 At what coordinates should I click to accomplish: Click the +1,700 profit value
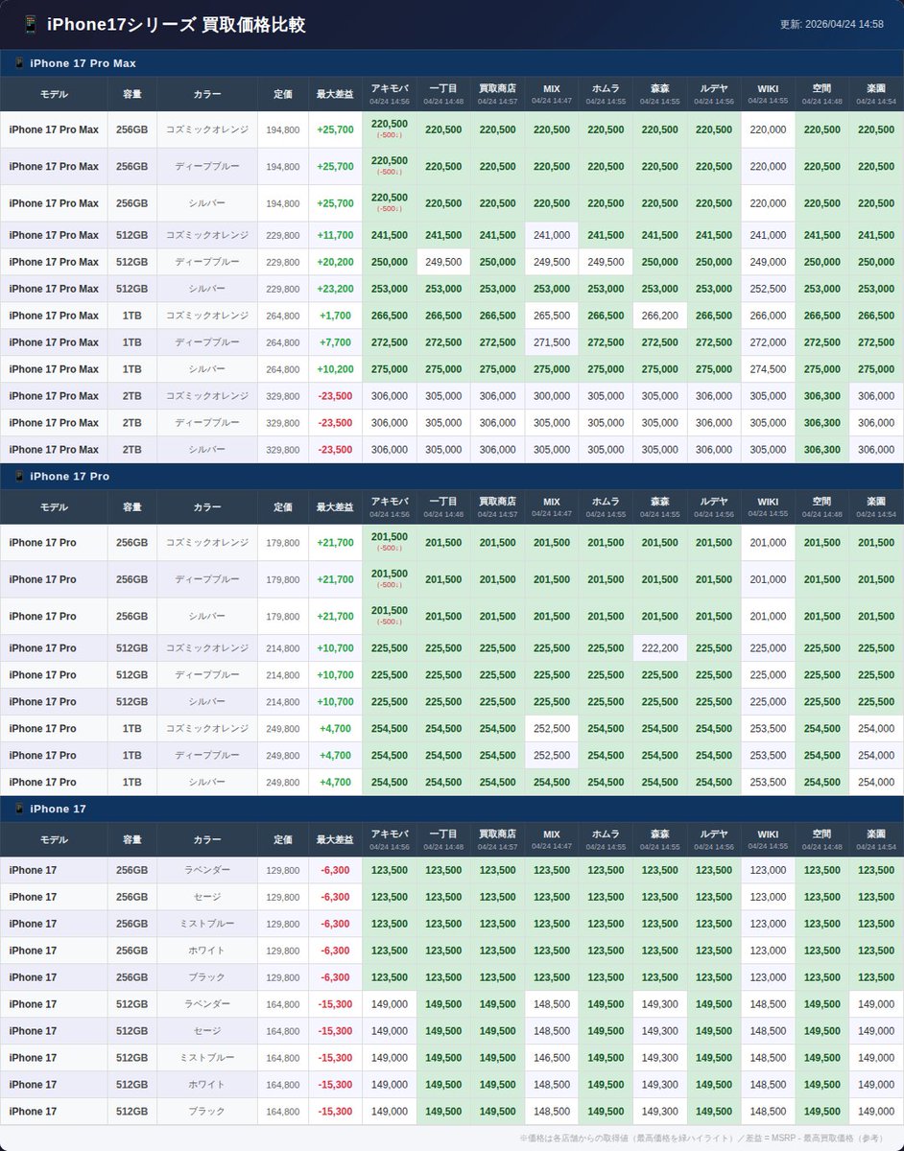(x=335, y=316)
